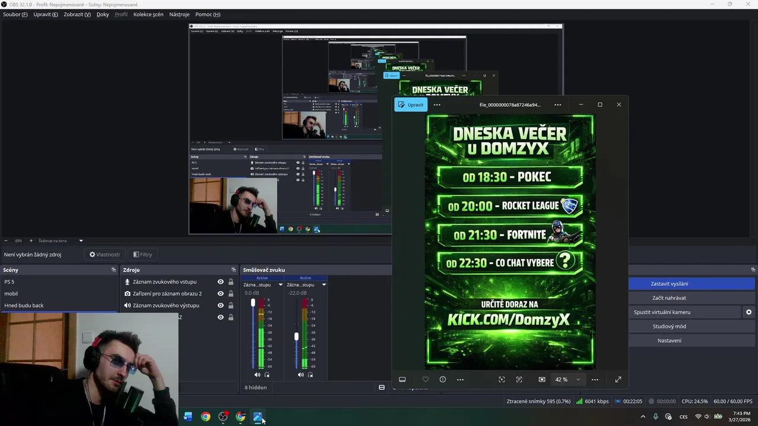
Task: Click Zastavit vysílání to stop streaming
Action: [x=669, y=283]
